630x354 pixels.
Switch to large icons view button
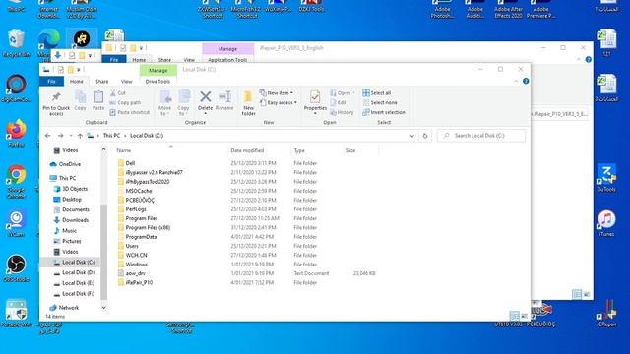click(524, 316)
